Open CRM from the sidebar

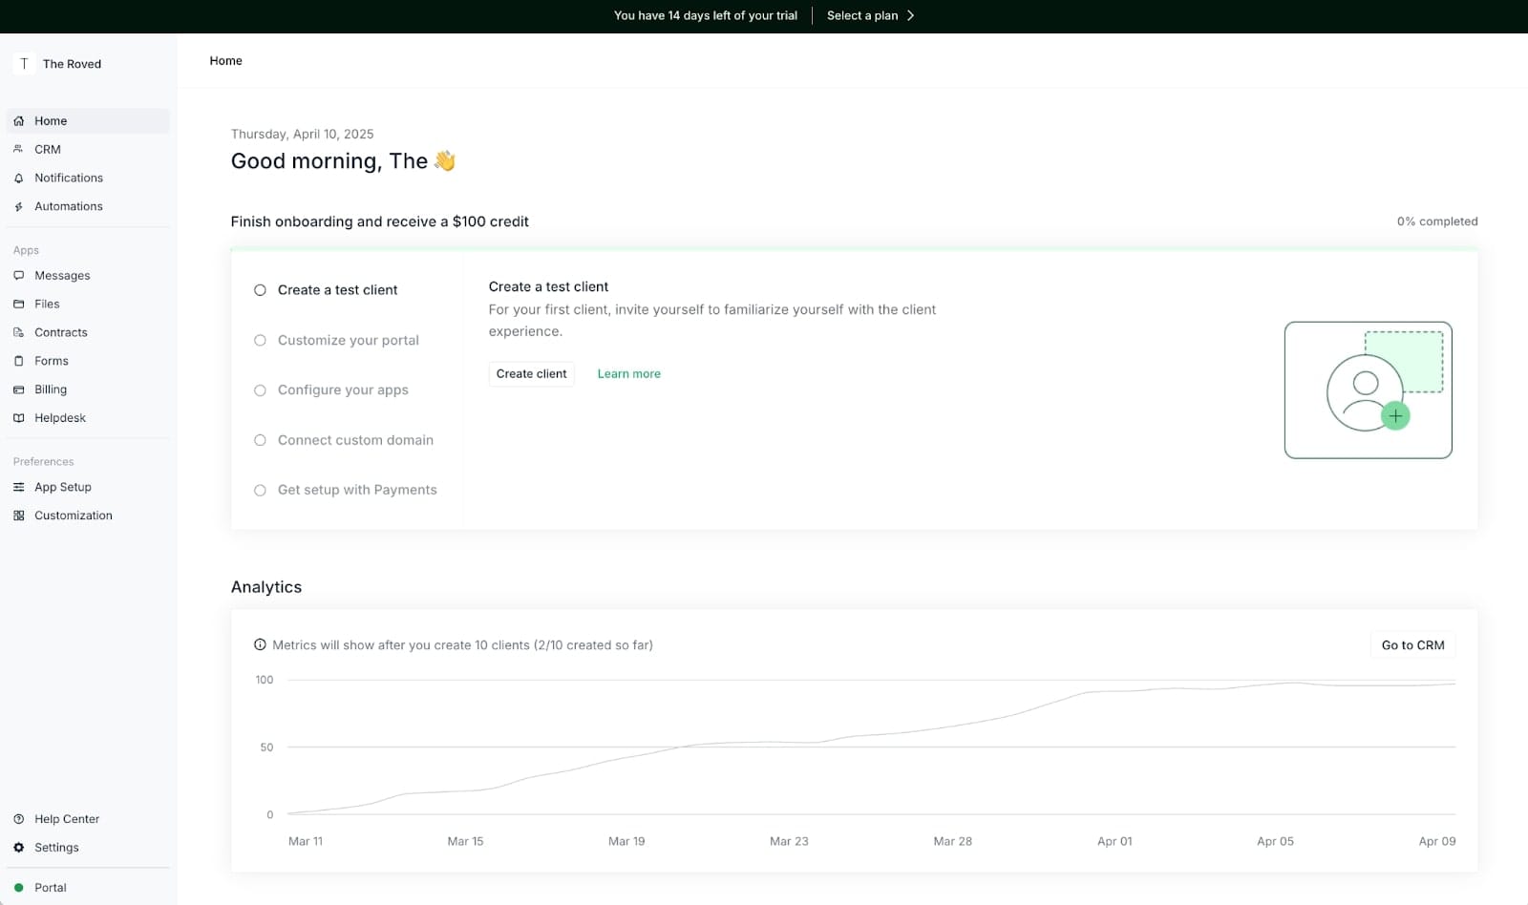[x=46, y=149]
